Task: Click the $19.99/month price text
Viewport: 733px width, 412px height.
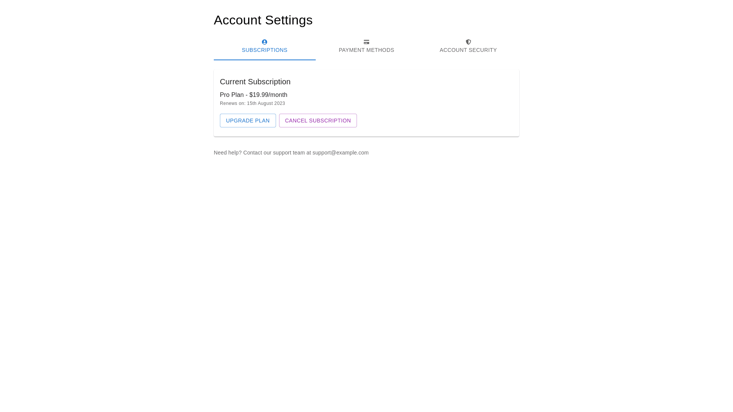Action: tap(268, 95)
